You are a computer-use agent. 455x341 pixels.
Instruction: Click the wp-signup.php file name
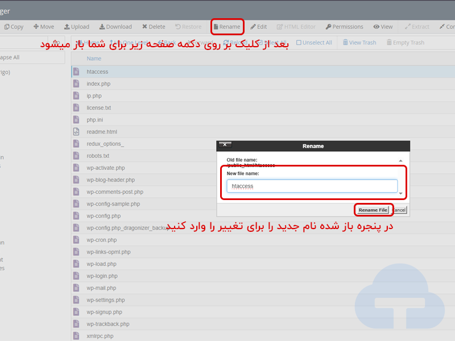104,312
